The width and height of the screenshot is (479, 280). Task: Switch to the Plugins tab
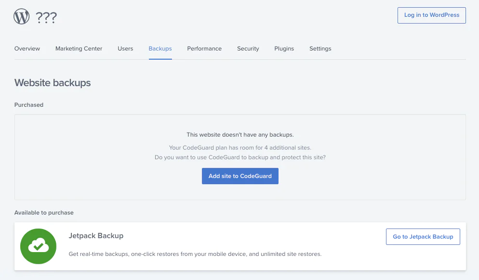284,49
